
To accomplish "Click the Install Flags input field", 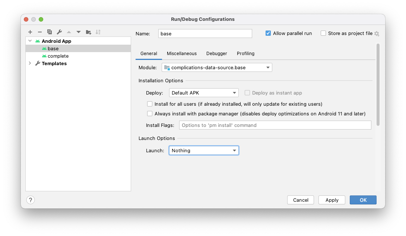I will [x=275, y=125].
